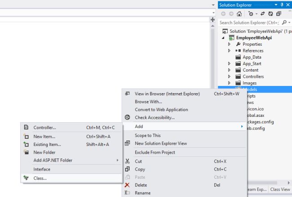Viewport: 292px width, 197px height.
Task: Select the EmployeeWebApi project
Action: pyautogui.click(x=254, y=38)
